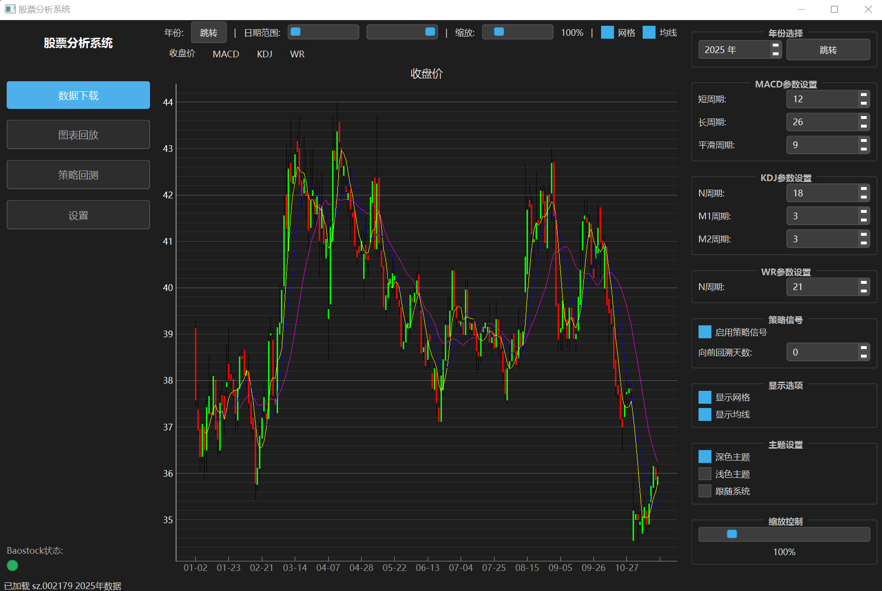This screenshot has width=882, height=591.
Task: Click the 缩放控制 slider handle
Action: click(732, 534)
